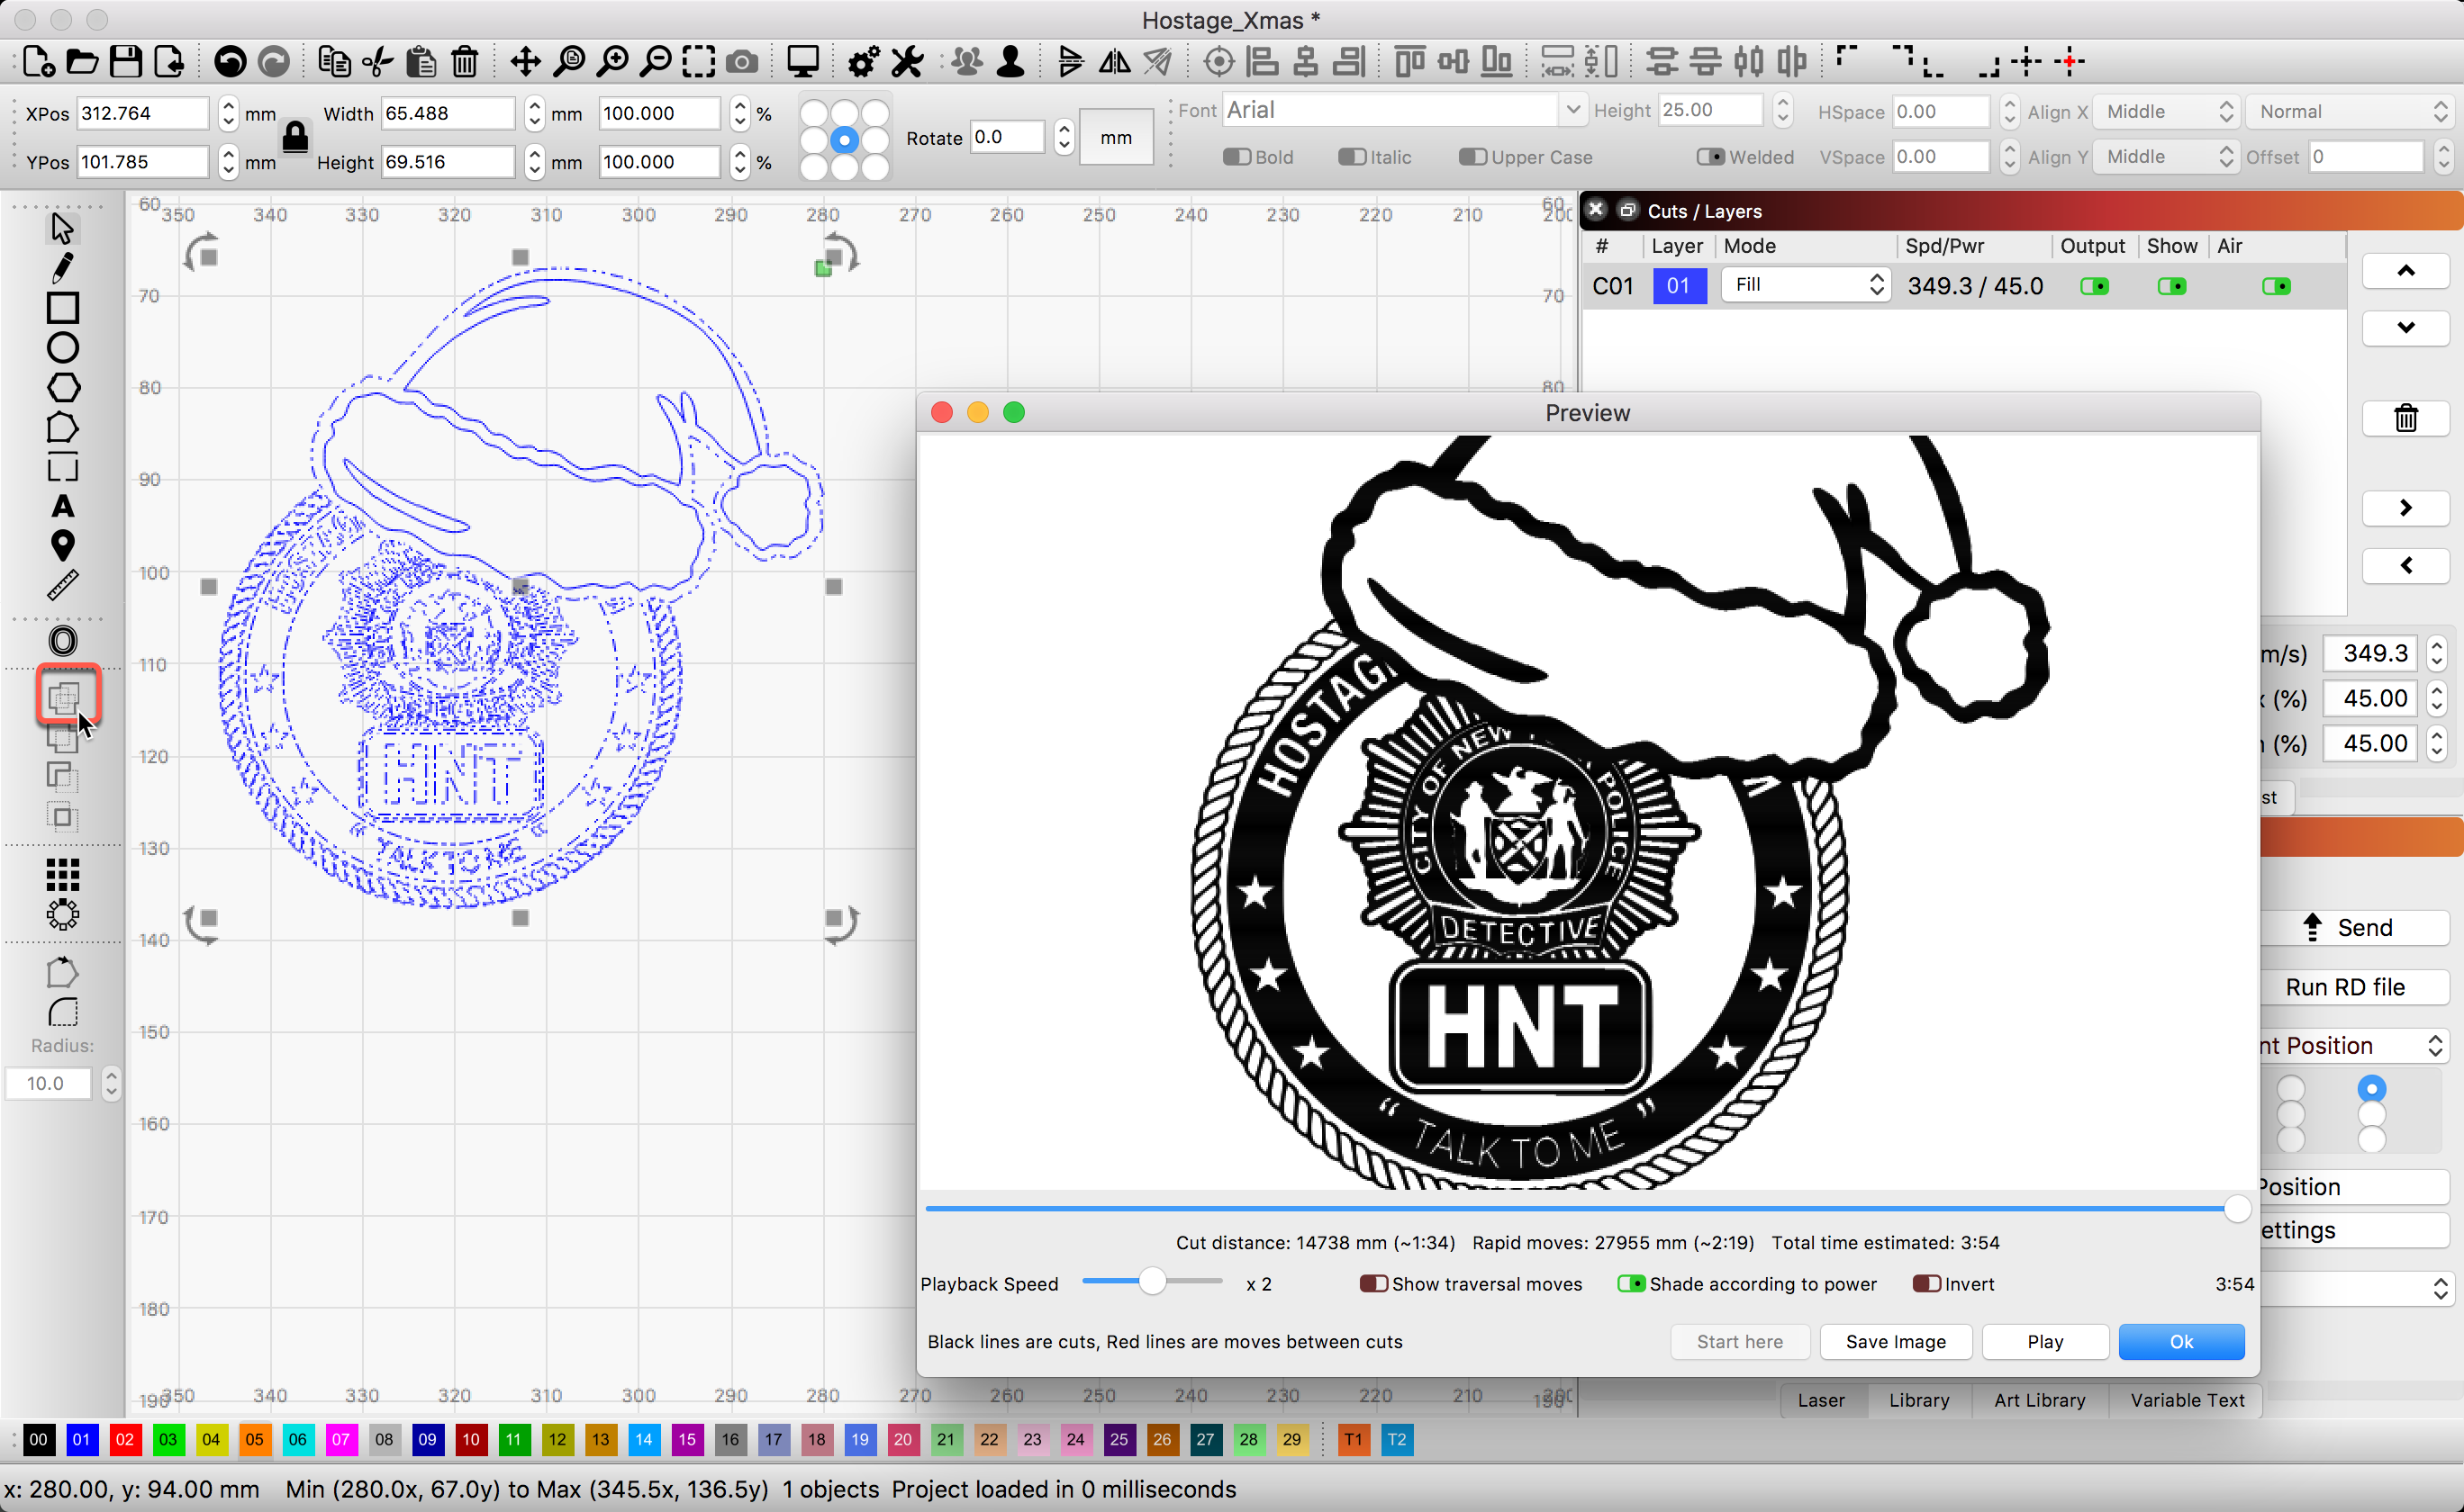2464x1512 pixels.
Task: Click the Offset Shapes tool
Action: coord(62,641)
